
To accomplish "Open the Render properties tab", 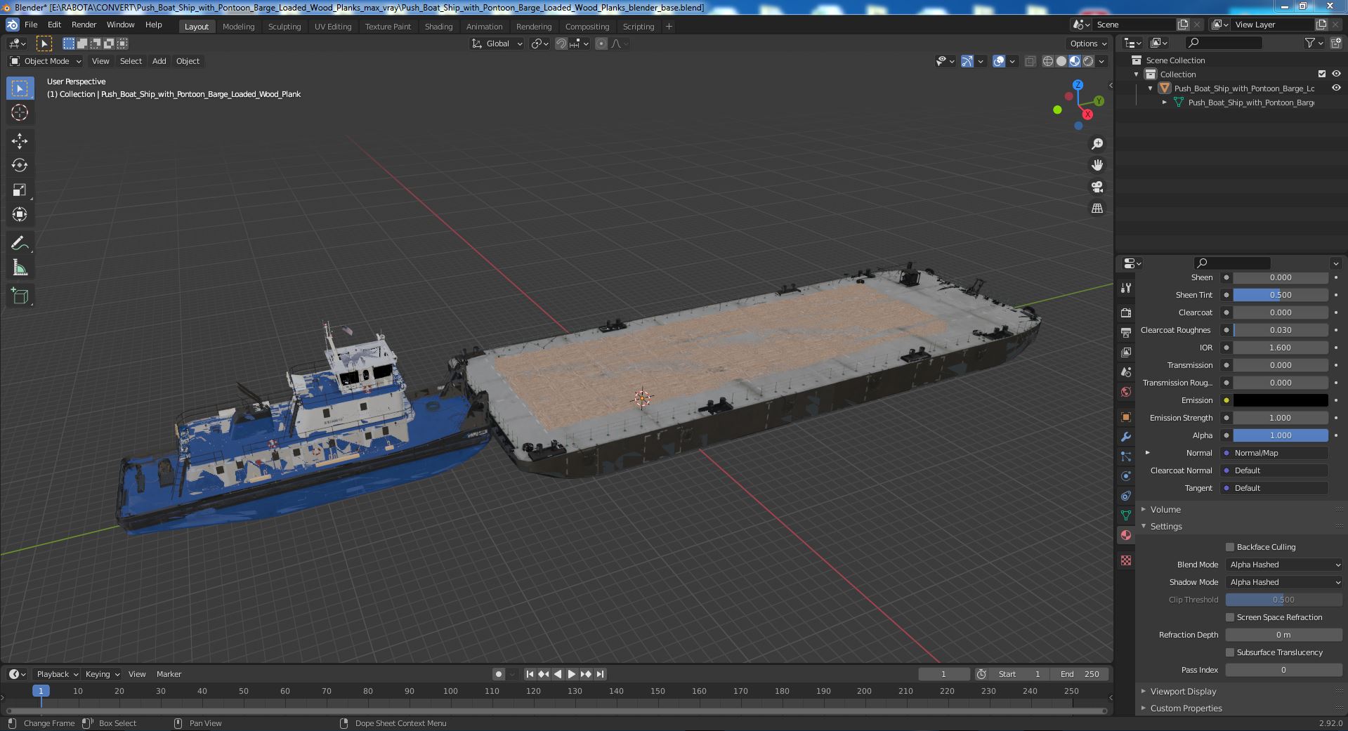I will point(1126,312).
